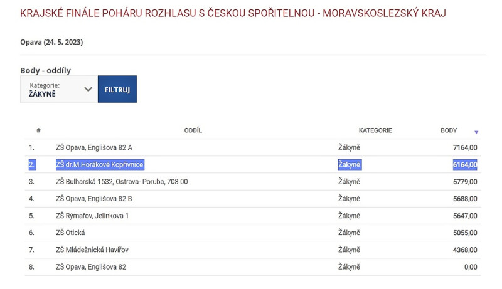Select ZŠ Opava, Englišova 82 A row
Screen dimensions: 502x289
(94, 147)
